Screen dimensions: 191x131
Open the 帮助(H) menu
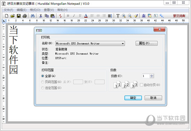pos(63,10)
